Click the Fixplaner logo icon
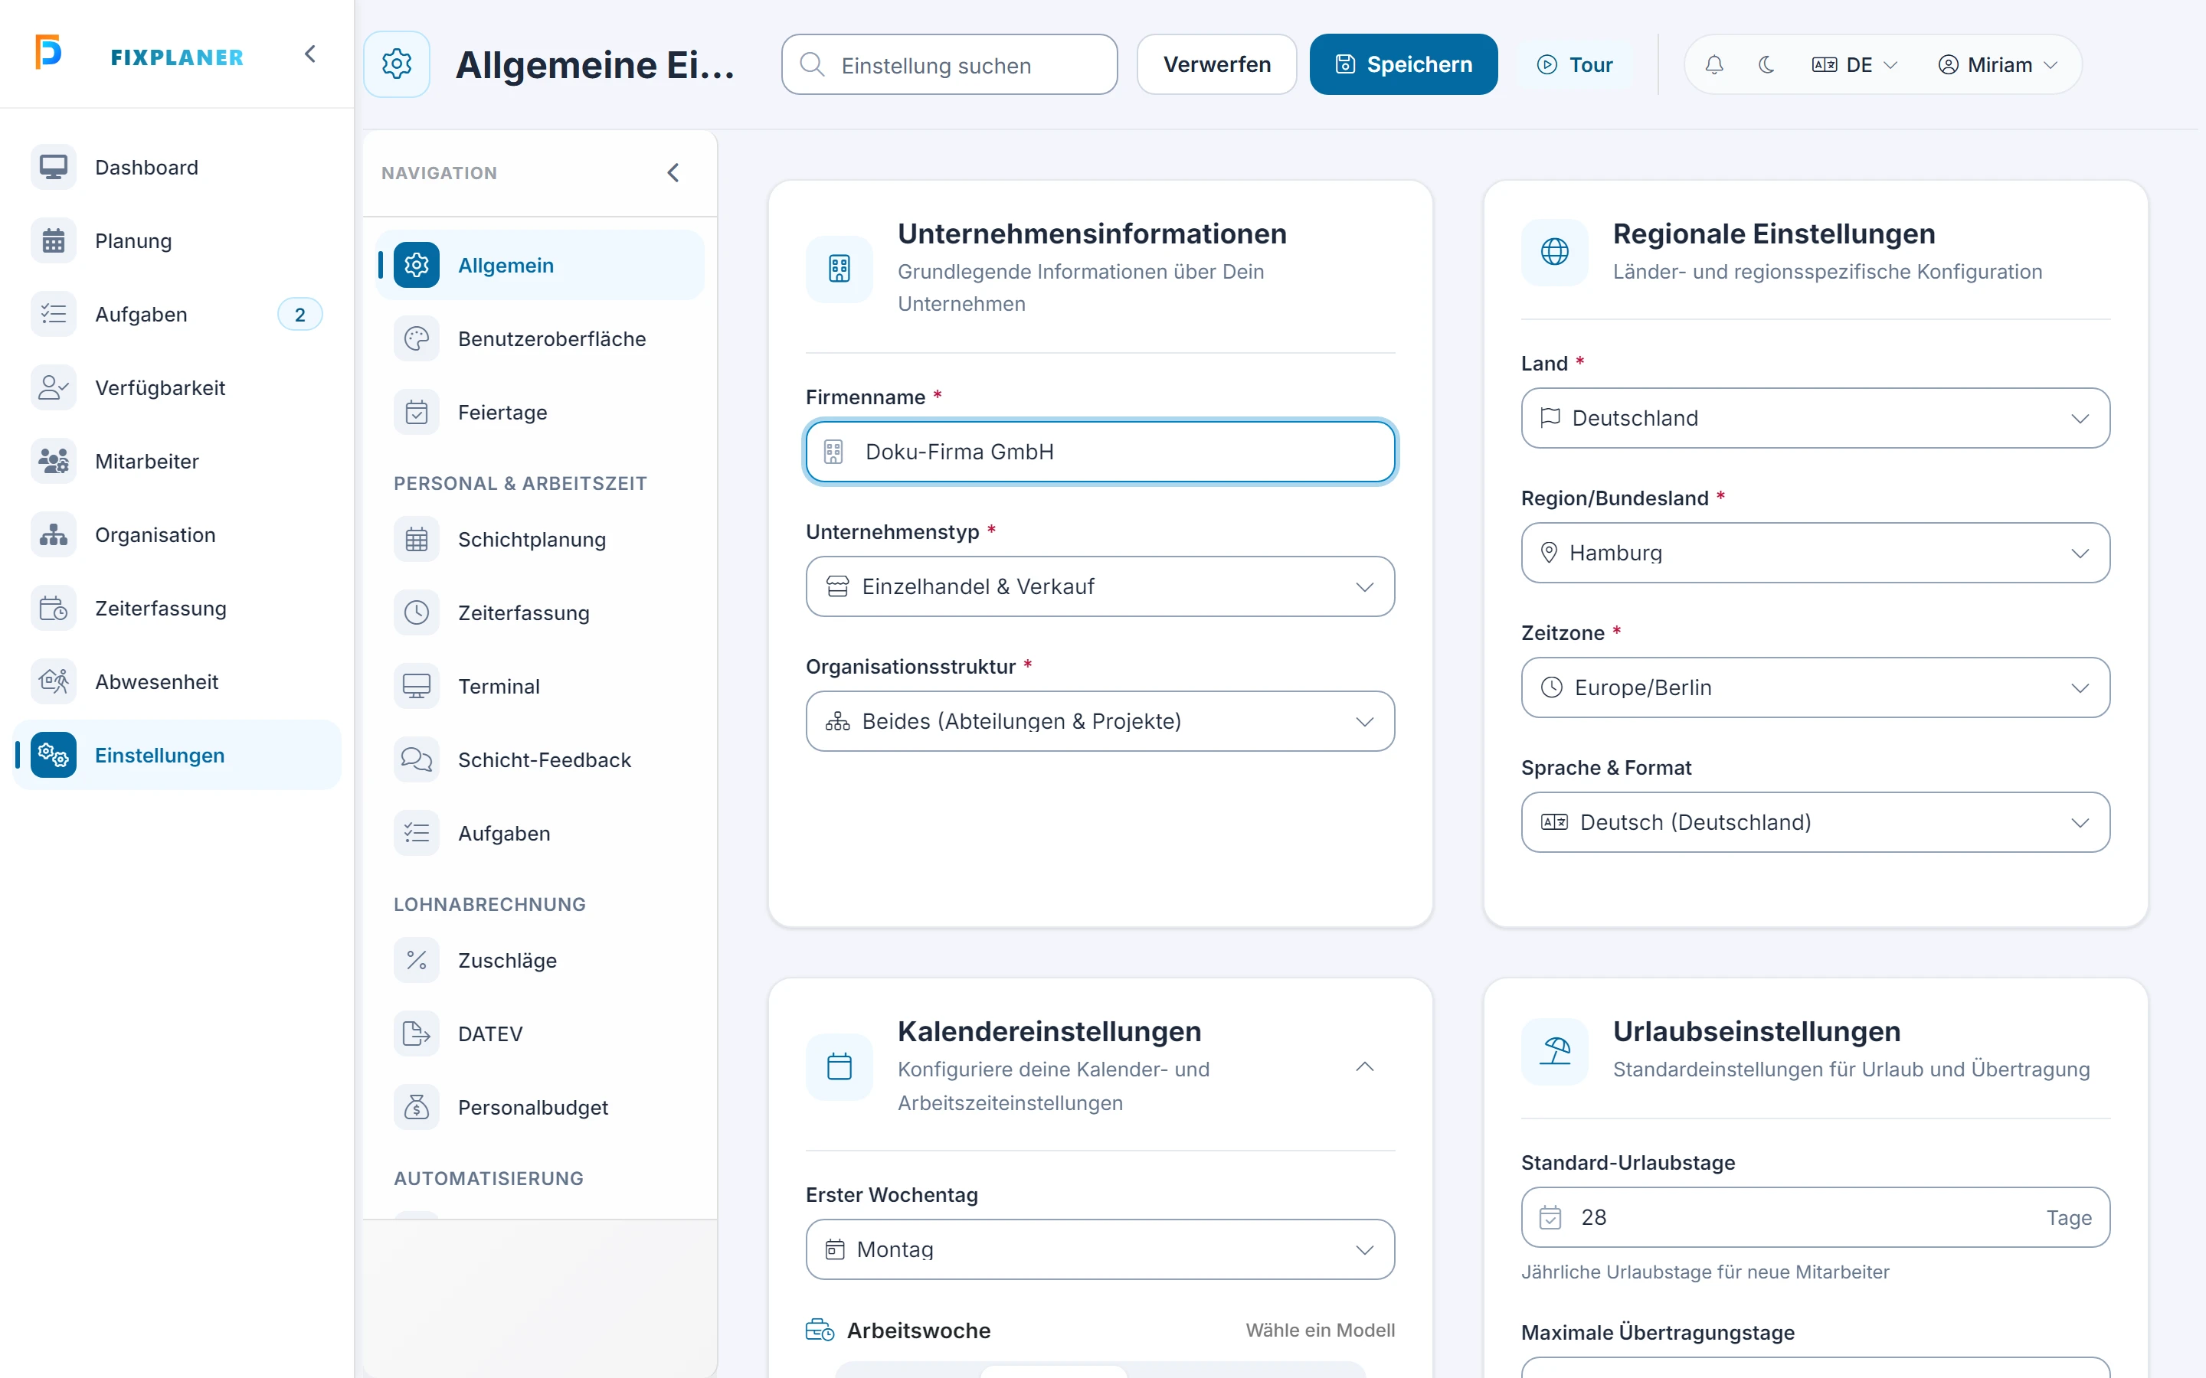 (48, 52)
